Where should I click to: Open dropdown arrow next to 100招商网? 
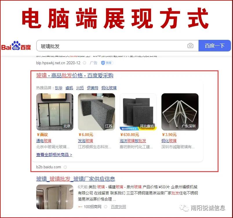point(105,207)
